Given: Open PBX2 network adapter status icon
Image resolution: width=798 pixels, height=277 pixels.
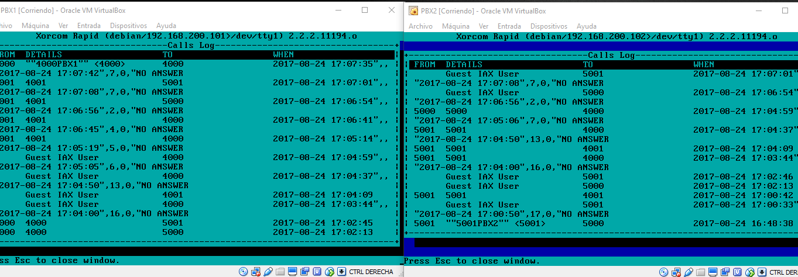Looking at the screenshot, I should click(x=676, y=272).
